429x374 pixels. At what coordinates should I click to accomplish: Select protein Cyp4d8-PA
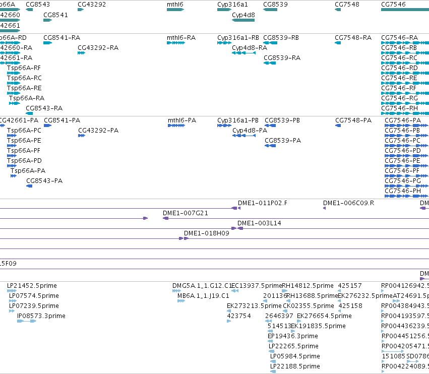click(250, 131)
